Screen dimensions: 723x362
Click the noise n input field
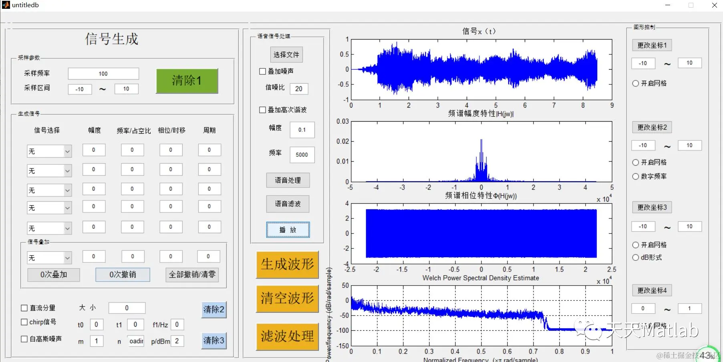tap(136, 341)
